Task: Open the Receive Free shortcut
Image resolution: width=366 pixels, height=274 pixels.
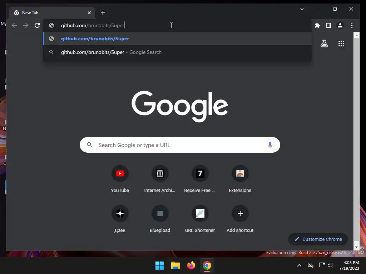Action: [200, 179]
